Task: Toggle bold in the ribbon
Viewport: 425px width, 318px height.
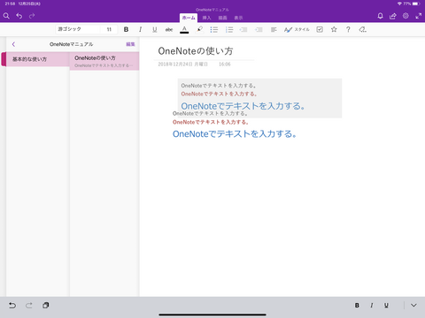Action: (126, 29)
